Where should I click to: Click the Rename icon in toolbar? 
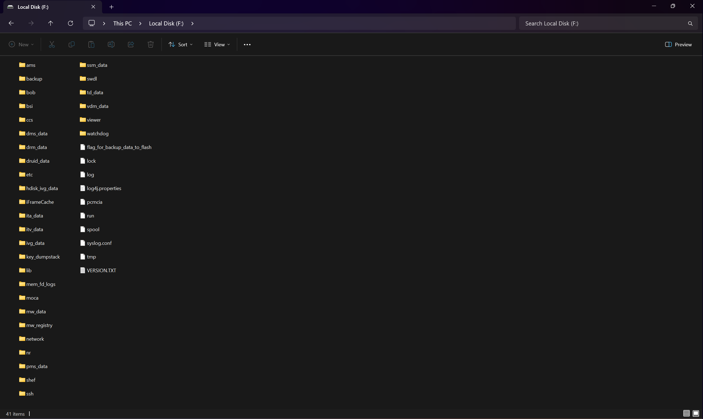pos(111,45)
